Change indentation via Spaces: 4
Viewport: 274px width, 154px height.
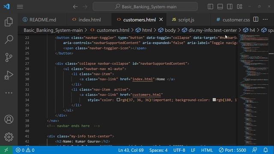tap(158, 150)
